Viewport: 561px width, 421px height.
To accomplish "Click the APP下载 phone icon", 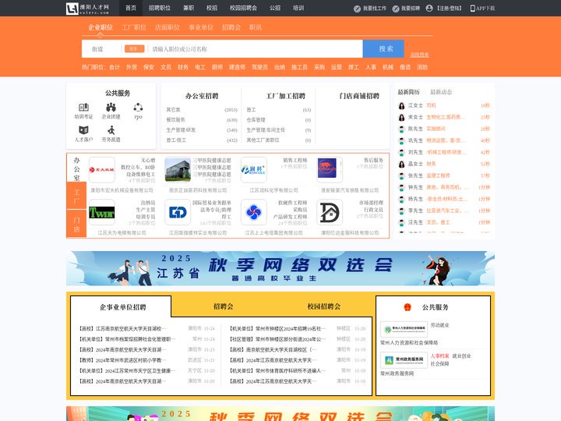I will (472, 9).
